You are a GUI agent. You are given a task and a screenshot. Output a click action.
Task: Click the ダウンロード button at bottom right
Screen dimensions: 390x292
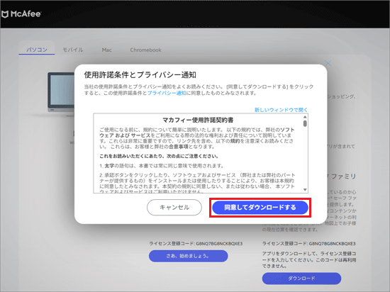301,279
